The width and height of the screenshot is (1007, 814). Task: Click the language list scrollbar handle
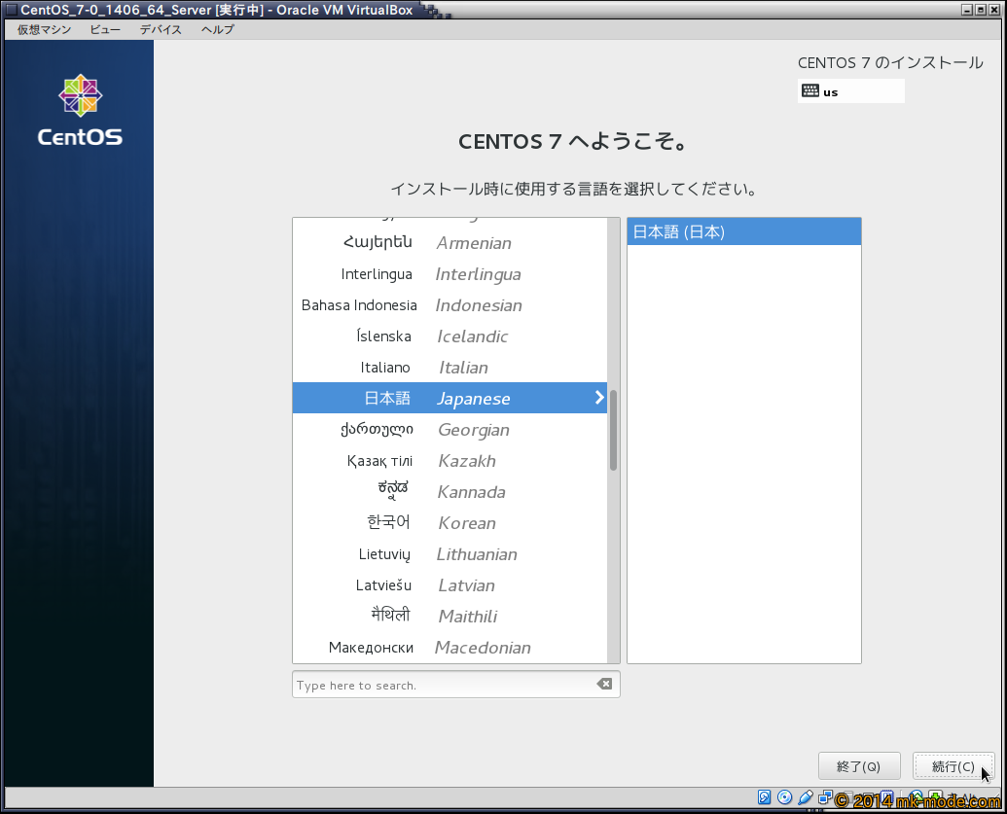613,430
